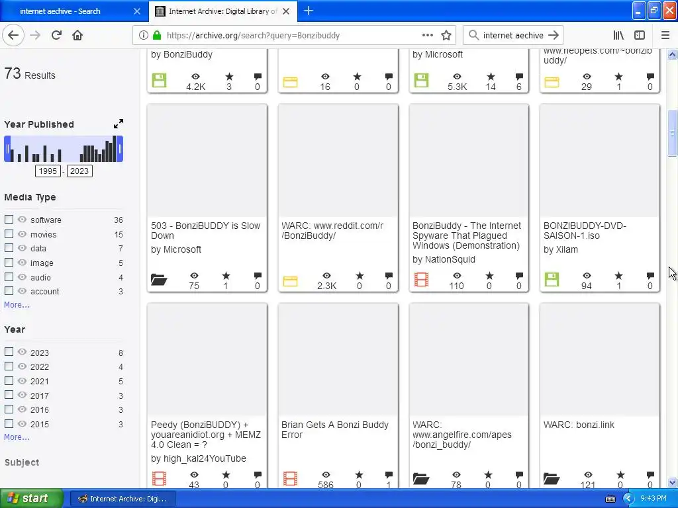The image size is (678, 508).
Task: Open the browser home page icon
Action: pyautogui.click(x=77, y=35)
